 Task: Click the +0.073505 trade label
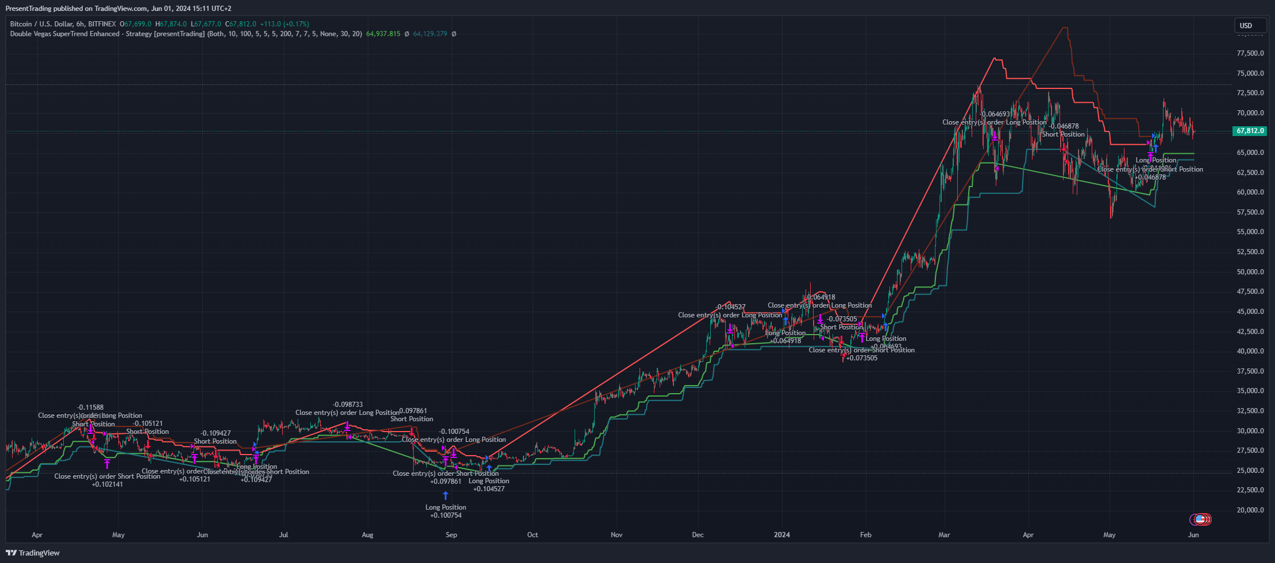(x=862, y=358)
